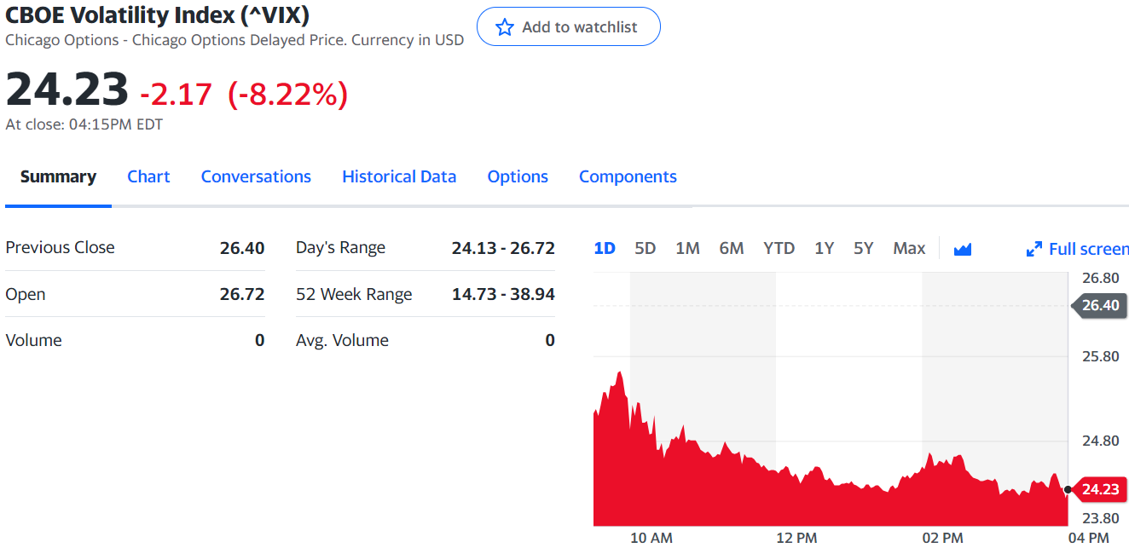Click the 10 AM time axis label

coord(651,538)
